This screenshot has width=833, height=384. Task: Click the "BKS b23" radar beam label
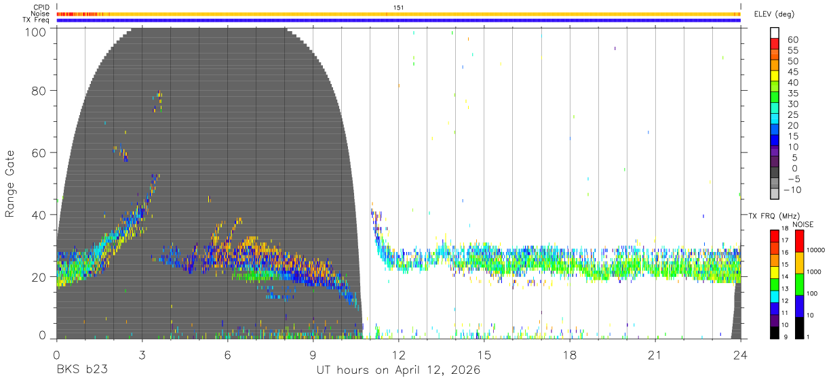(x=81, y=370)
